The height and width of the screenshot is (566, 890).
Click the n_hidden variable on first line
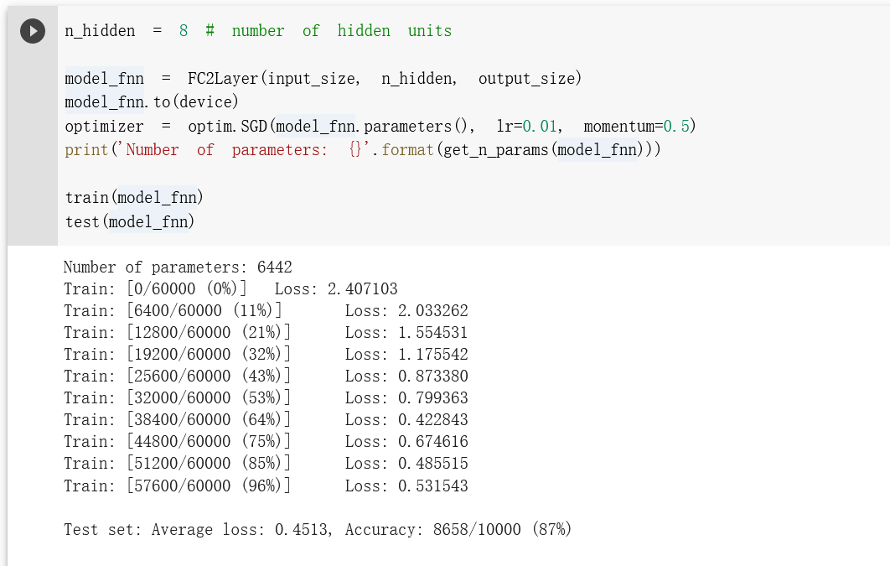pyautogui.click(x=100, y=31)
